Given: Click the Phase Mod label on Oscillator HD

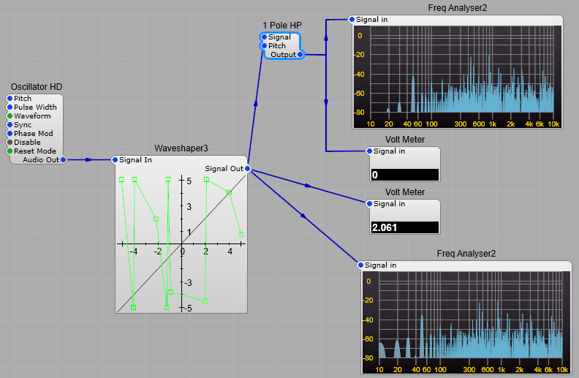Looking at the screenshot, I should pyautogui.click(x=33, y=134).
